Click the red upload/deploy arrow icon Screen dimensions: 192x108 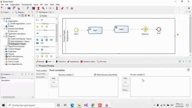[x=38, y=8]
